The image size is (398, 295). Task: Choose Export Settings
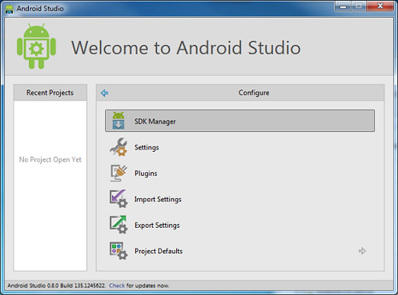(x=157, y=225)
